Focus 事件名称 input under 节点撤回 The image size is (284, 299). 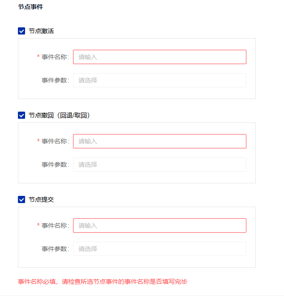point(159,141)
